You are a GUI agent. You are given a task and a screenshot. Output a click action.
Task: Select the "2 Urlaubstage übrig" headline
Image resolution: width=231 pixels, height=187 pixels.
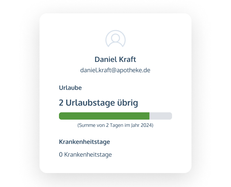pyautogui.click(x=98, y=103)
